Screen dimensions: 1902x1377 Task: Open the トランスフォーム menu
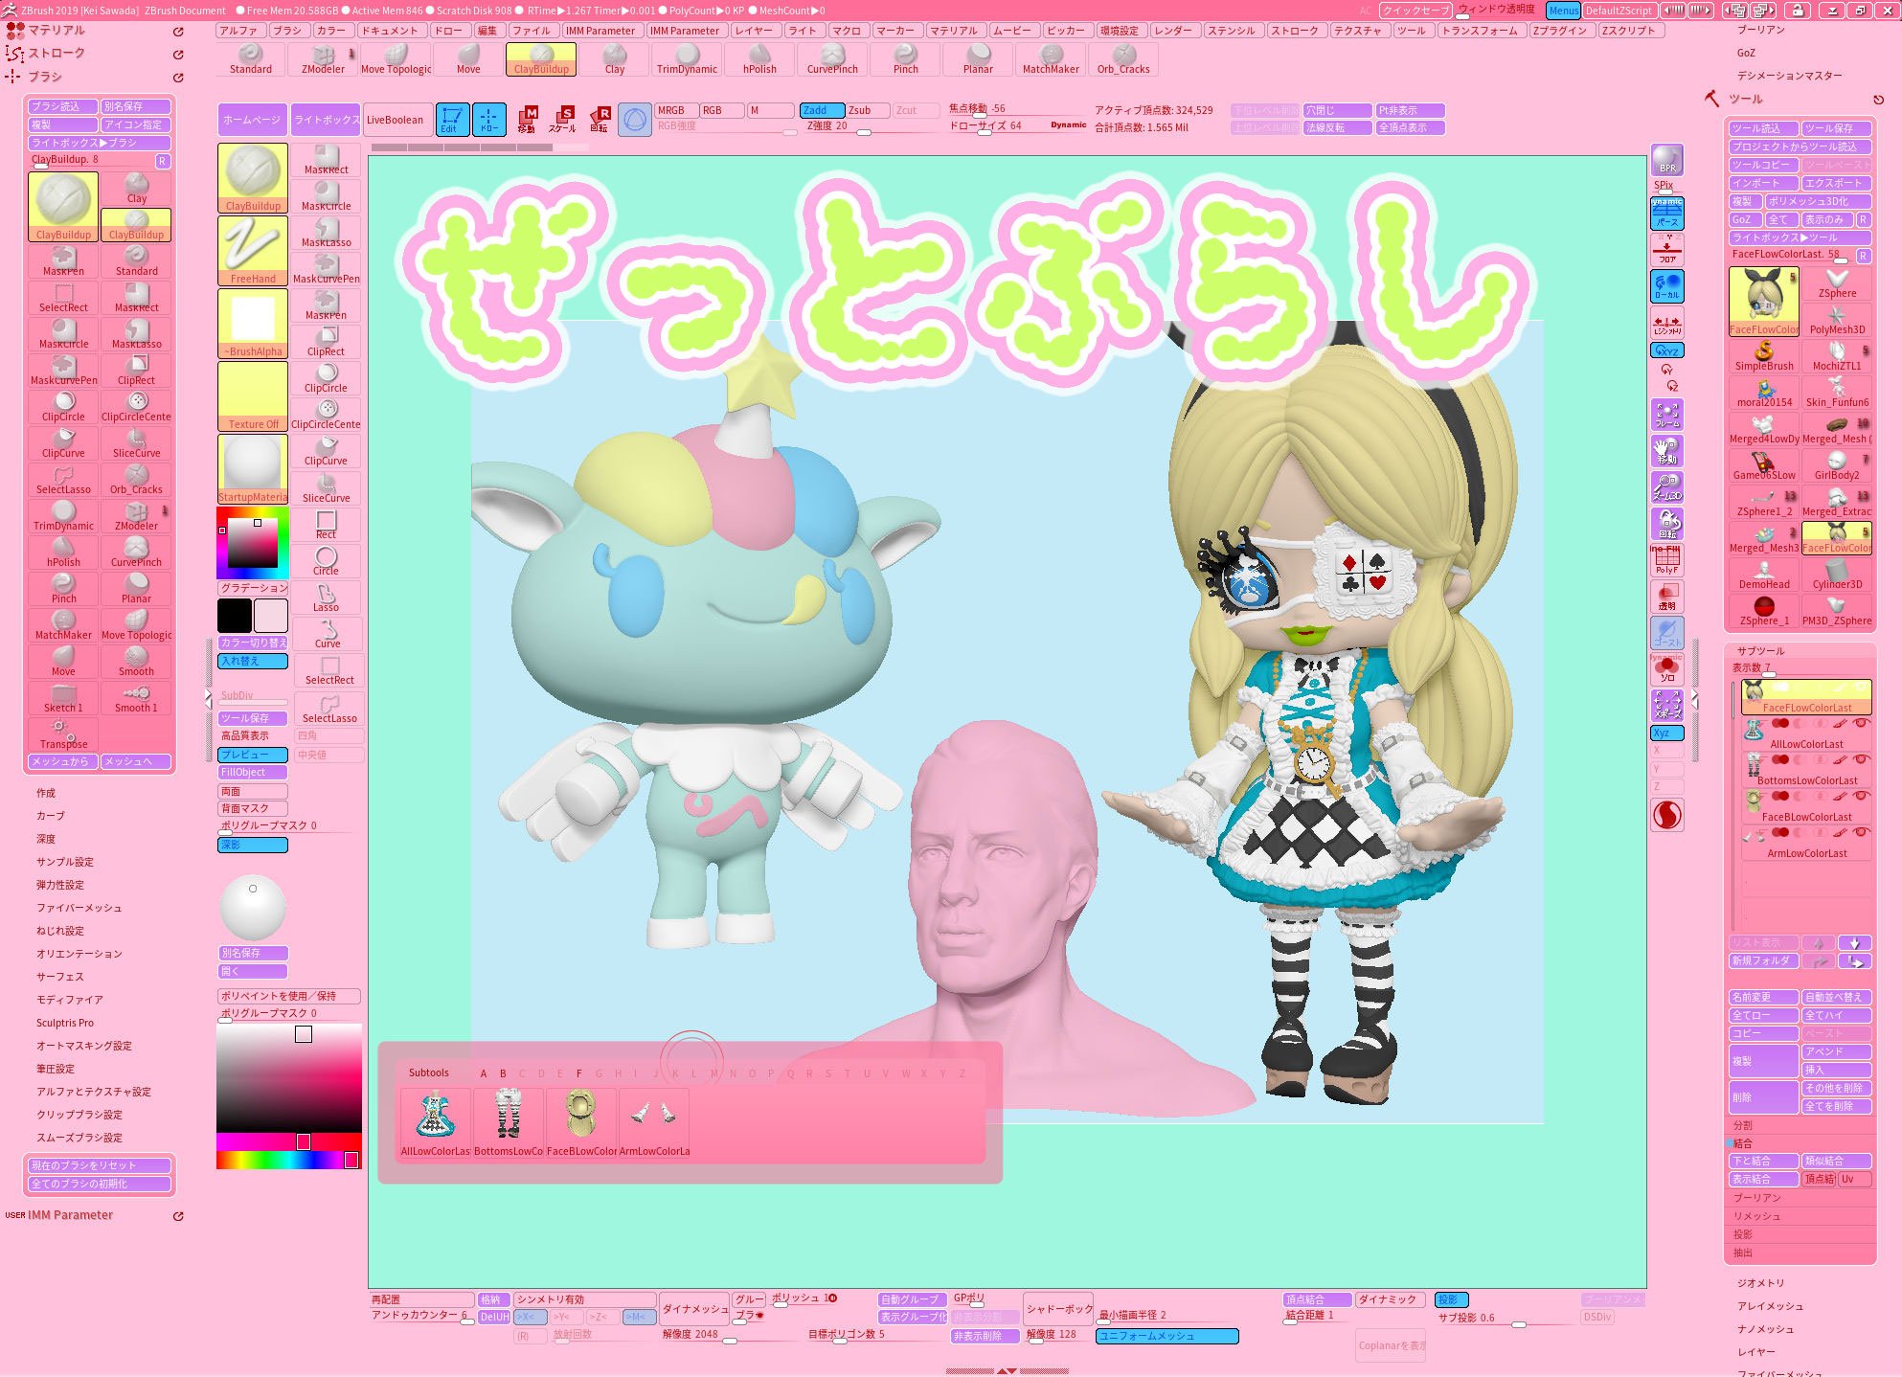click(x=1480, y=31)
